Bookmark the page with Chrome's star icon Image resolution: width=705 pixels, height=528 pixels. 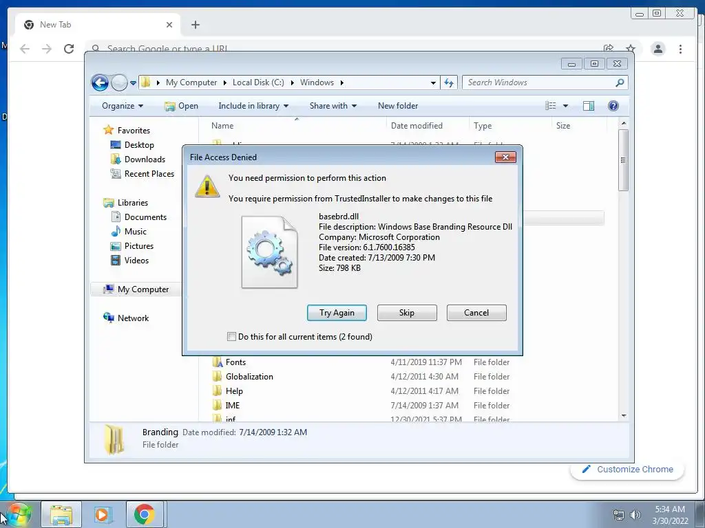631,48
